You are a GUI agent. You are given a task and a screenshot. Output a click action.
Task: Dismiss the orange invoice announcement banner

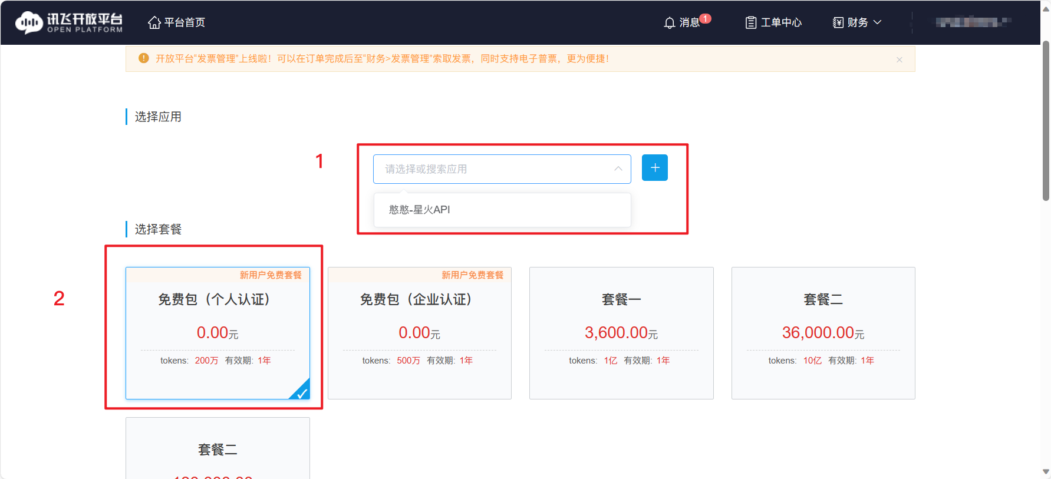[x=899, y=60]
